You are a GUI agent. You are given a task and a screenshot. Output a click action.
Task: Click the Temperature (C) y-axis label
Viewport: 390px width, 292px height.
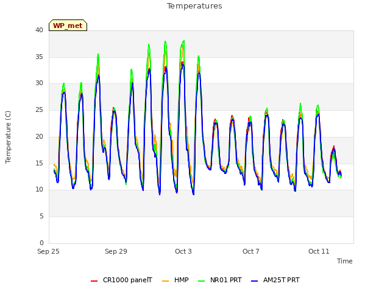8,137
